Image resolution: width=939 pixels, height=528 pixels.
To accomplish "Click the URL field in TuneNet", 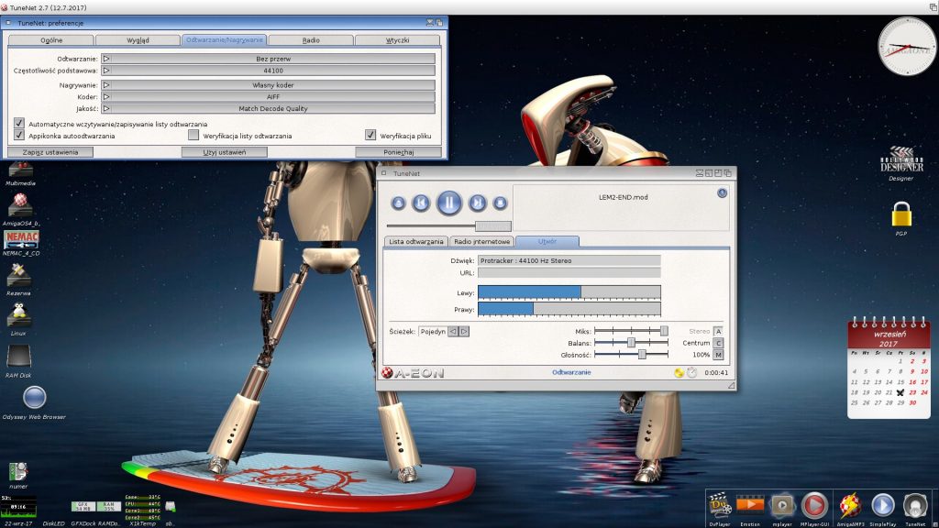I will [569, 272].
